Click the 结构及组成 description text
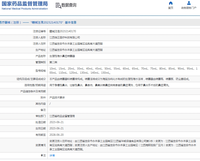The image size is (200, 161). click(x=120, y=79)
